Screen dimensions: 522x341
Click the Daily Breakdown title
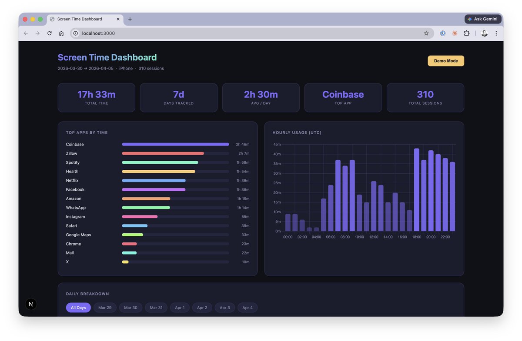pyautogui.click(x=87, y=294)
